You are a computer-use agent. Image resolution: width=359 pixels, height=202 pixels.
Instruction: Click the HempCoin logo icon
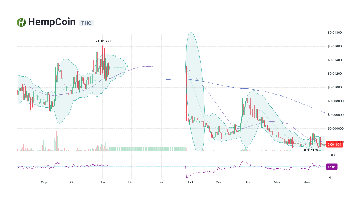pos(21,22)
